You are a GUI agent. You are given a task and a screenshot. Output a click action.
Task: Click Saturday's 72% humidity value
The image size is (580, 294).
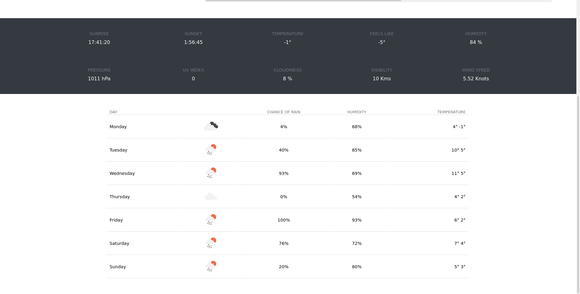tap(357, 243)
